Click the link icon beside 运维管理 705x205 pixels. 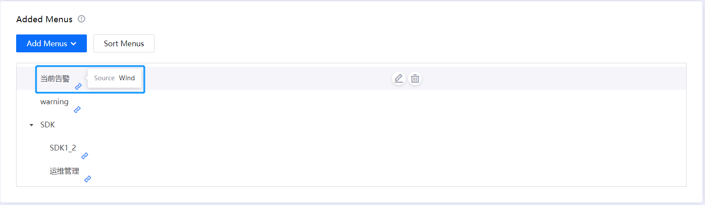pos(88,179)
